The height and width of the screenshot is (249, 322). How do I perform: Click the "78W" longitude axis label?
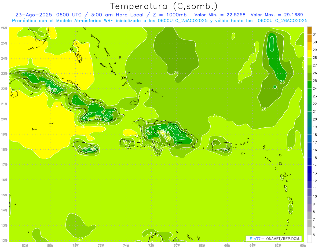pyautogui.click(x=75, y=245)
